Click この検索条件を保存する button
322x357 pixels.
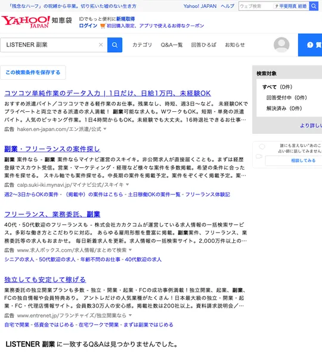pyautogui.click(x=33, y=73)
